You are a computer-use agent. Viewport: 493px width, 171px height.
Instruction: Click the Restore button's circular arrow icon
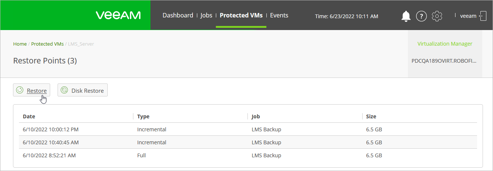coord(20,90)
